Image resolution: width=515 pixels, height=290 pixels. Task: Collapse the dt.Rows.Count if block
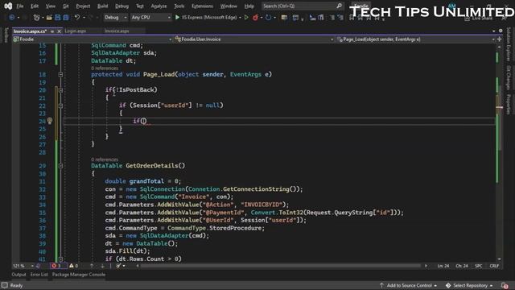pos(60,259)
